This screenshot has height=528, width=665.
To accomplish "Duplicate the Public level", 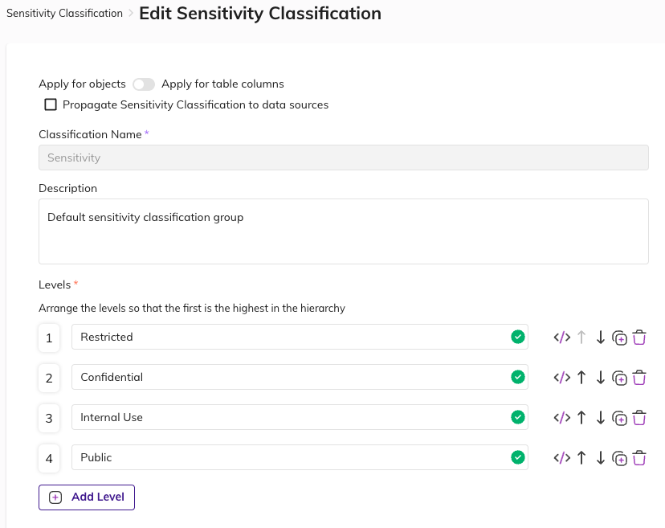I will click(x=619, y=458).
